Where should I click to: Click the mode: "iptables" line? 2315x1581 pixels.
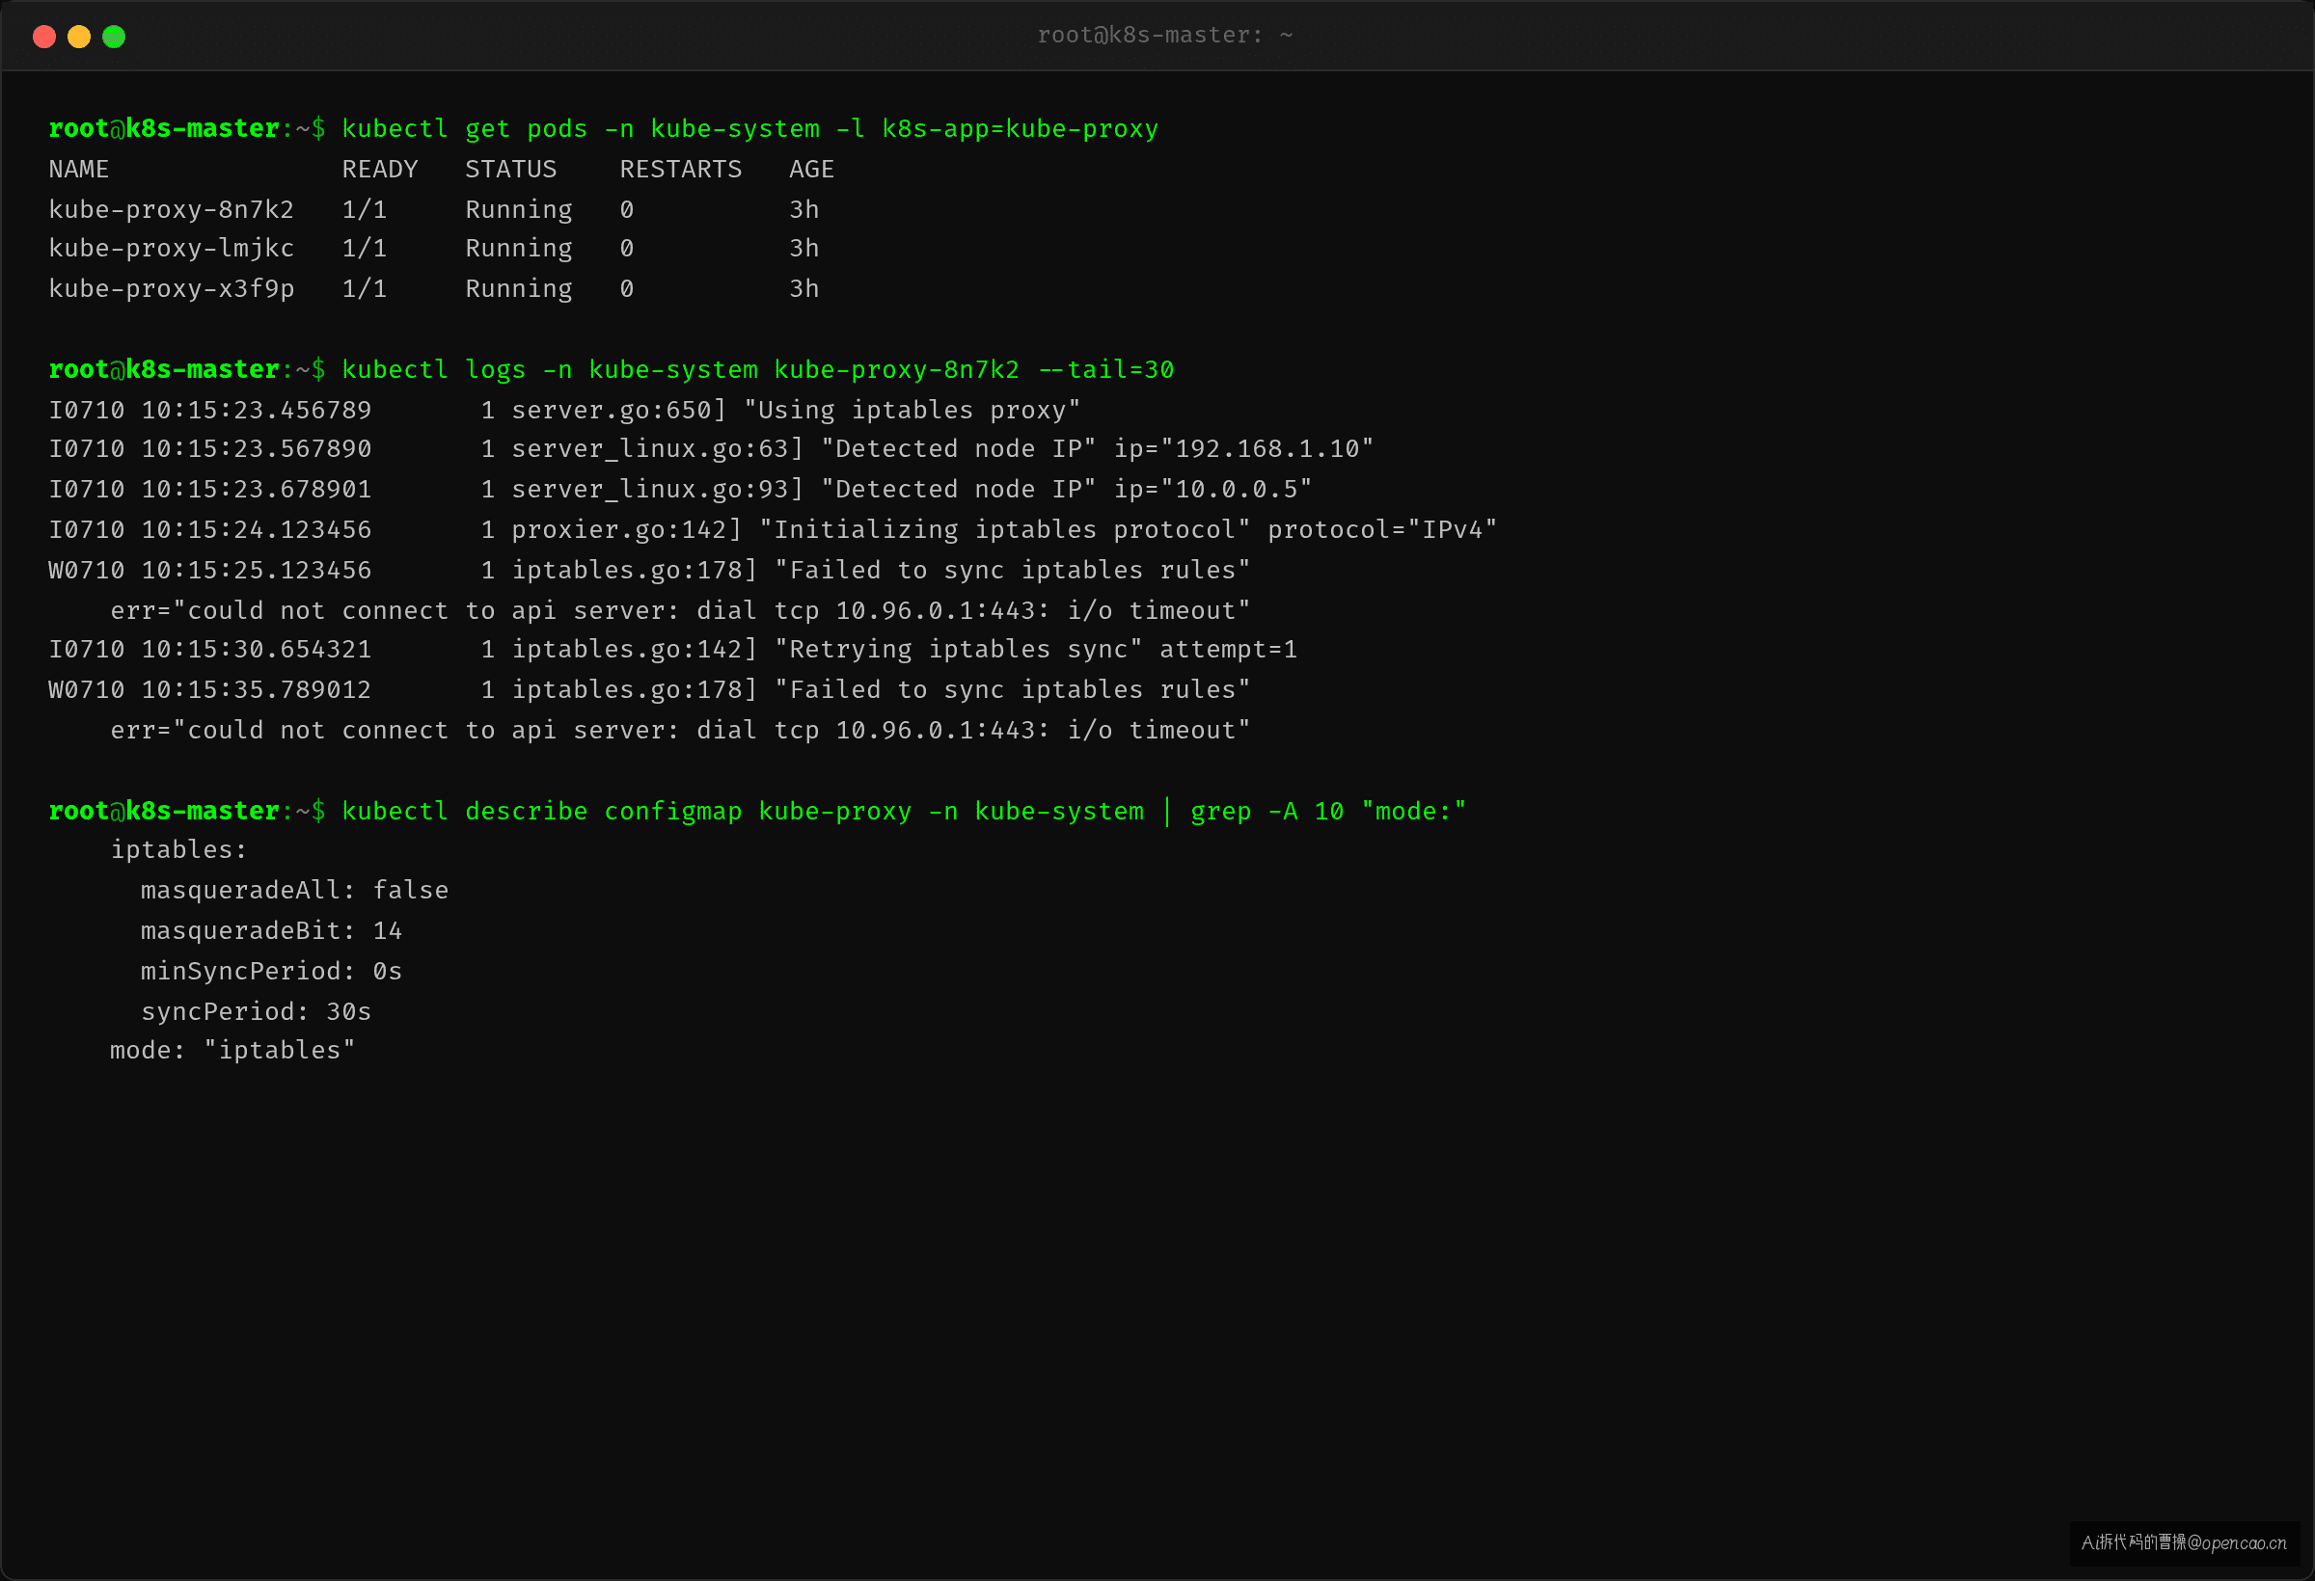(x=232, y=1051)
